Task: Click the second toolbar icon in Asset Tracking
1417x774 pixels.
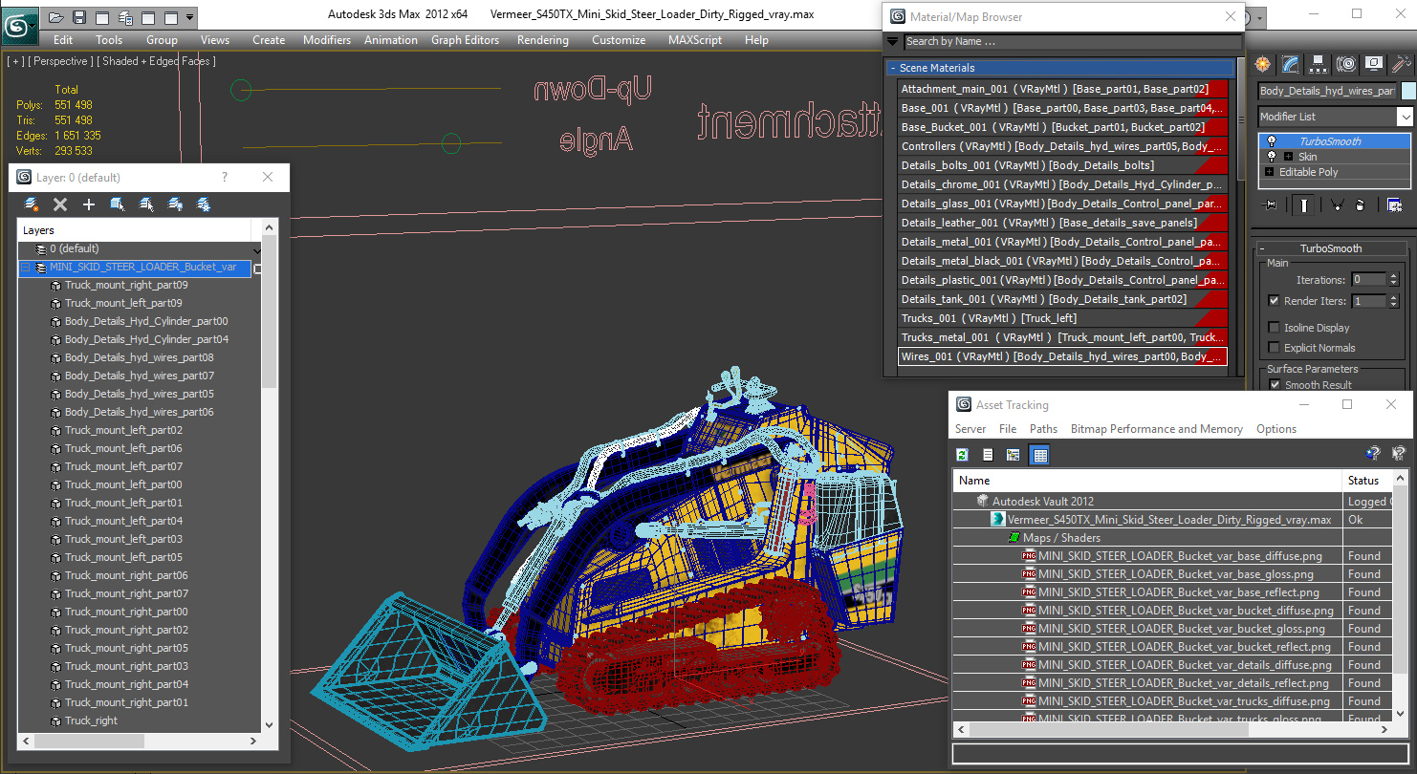Action: [989, 455]
